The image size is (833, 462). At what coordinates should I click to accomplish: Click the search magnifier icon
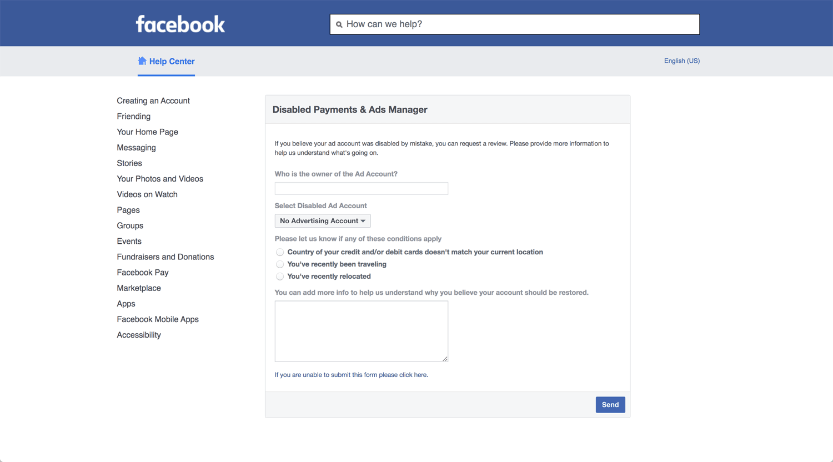click(x=339, y=24)
